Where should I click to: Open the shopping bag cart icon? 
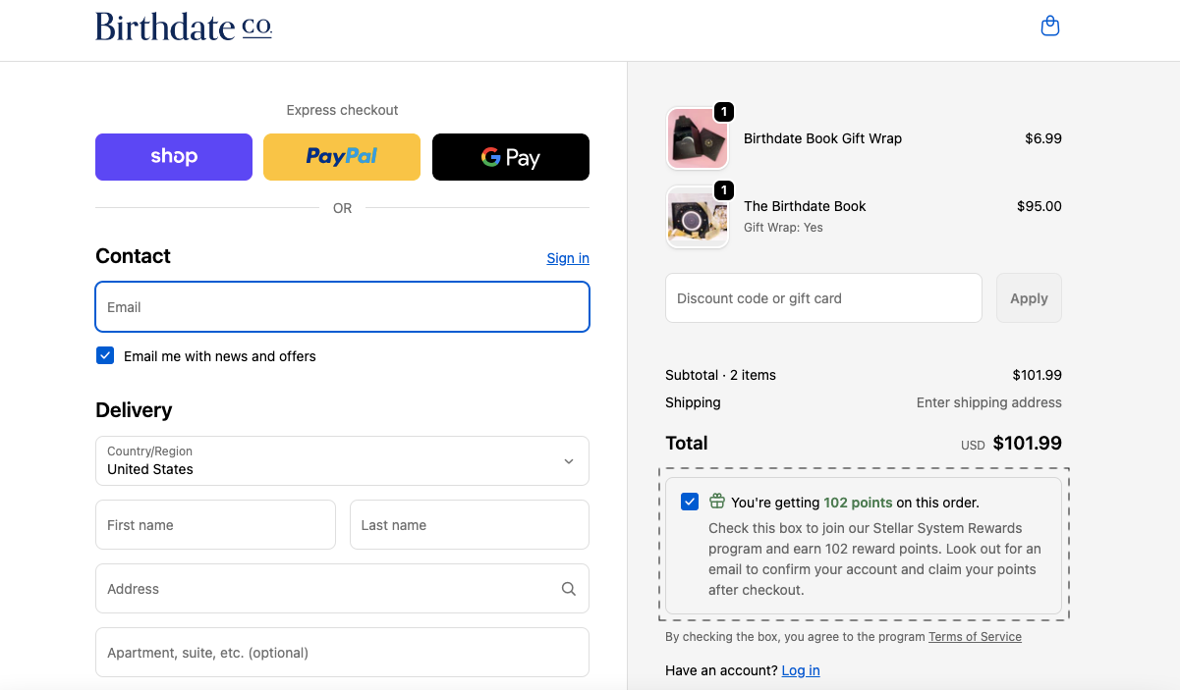point(1050,26)
